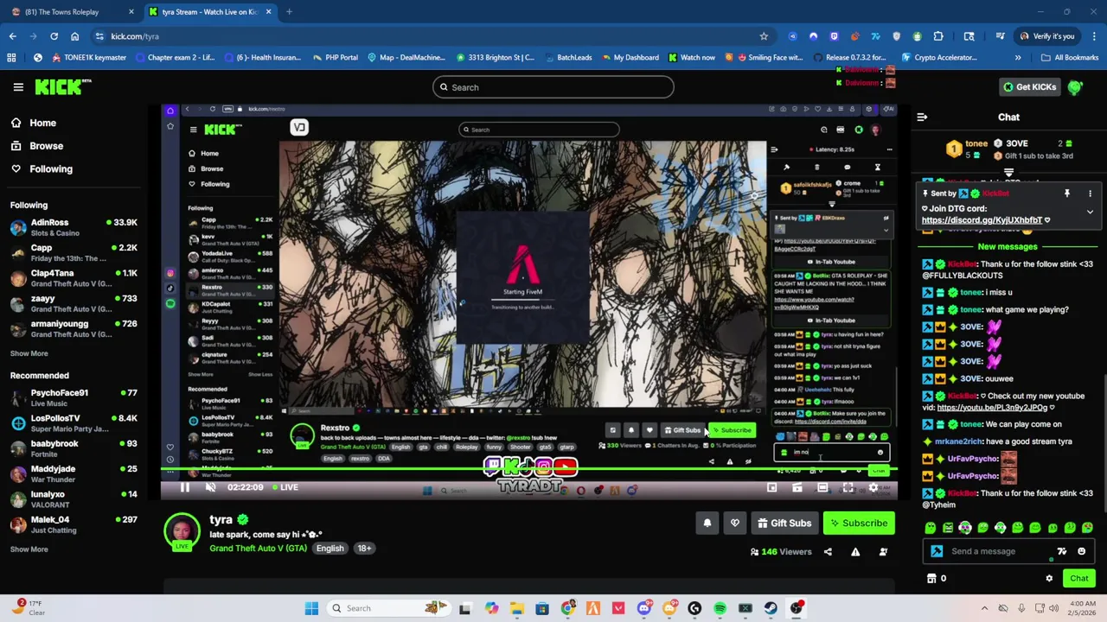The width and height of the screenshot is (1107, 622).
Task: Collapse the chat panel arrow icon
Action: 922,117
